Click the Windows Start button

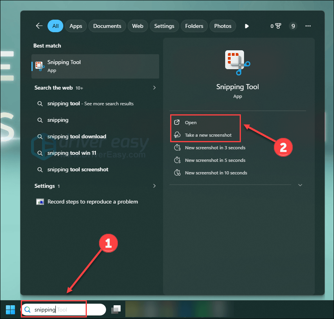click(11, 309)
